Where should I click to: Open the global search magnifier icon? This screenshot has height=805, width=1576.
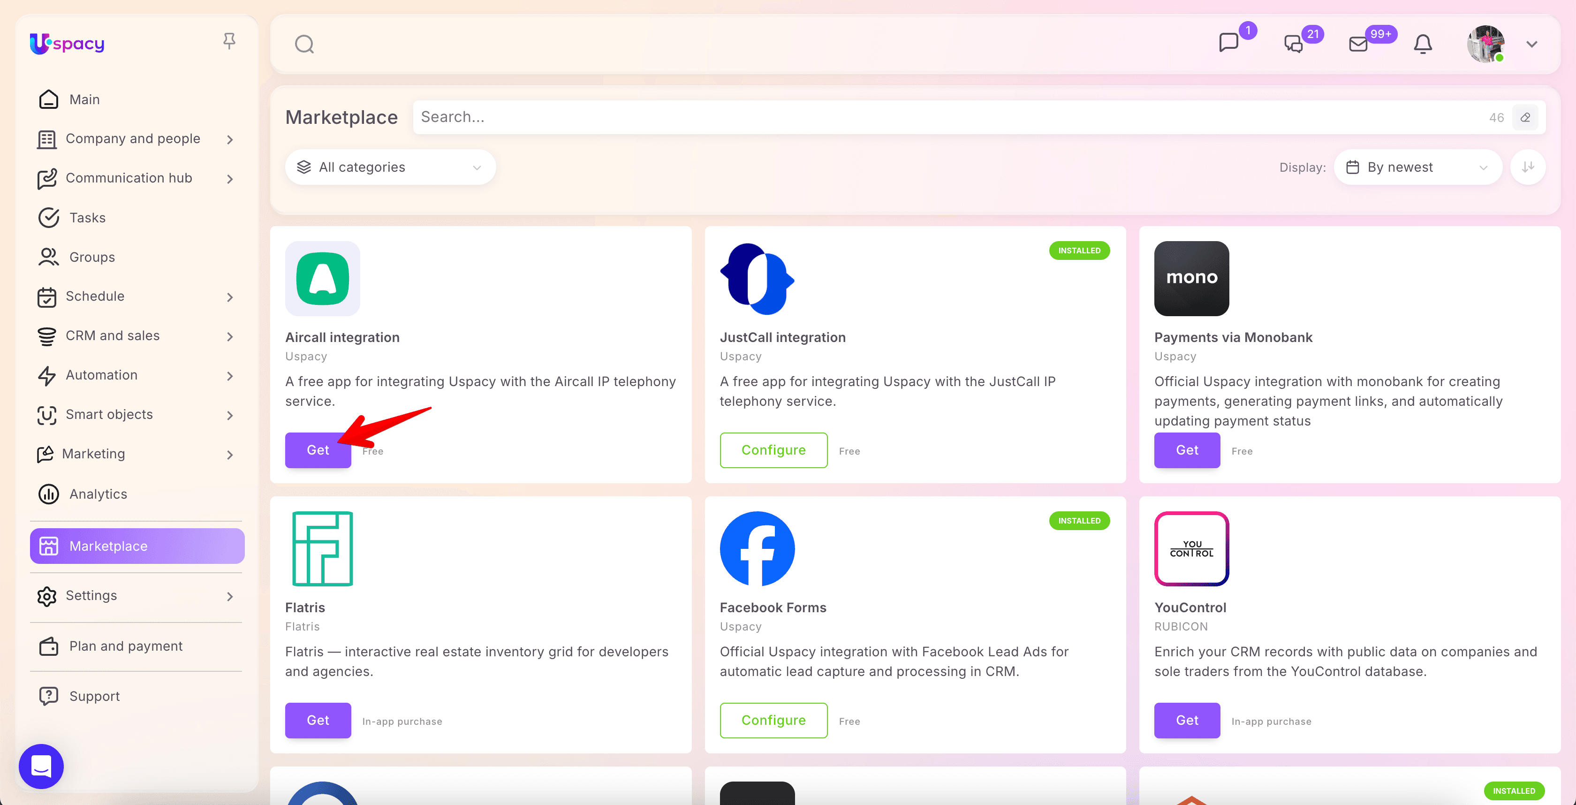tap(304, 44)
